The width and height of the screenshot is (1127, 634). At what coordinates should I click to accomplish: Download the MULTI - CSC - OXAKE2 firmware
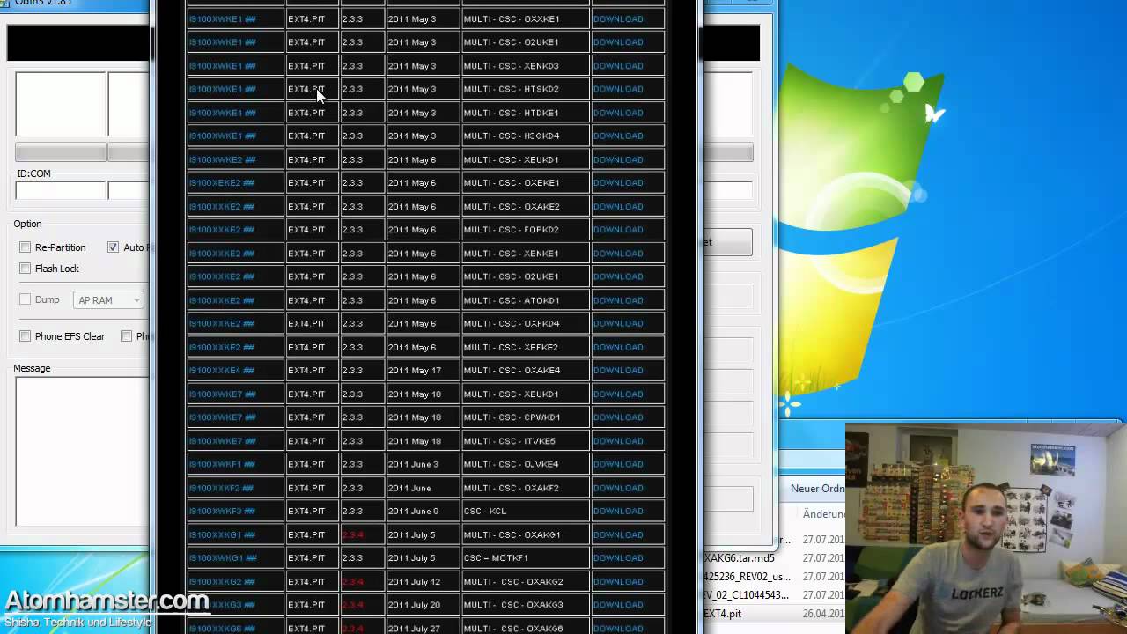pyautogui.click(x=618, y=206)
